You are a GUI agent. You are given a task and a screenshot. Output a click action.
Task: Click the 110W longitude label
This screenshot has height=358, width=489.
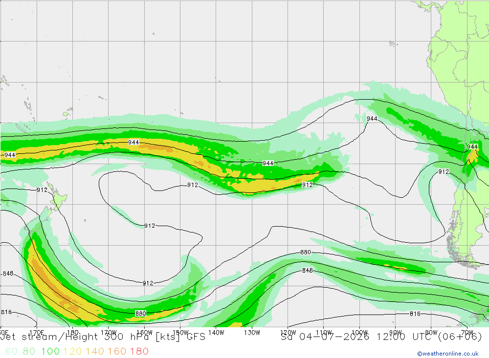(x=324, y=333)
